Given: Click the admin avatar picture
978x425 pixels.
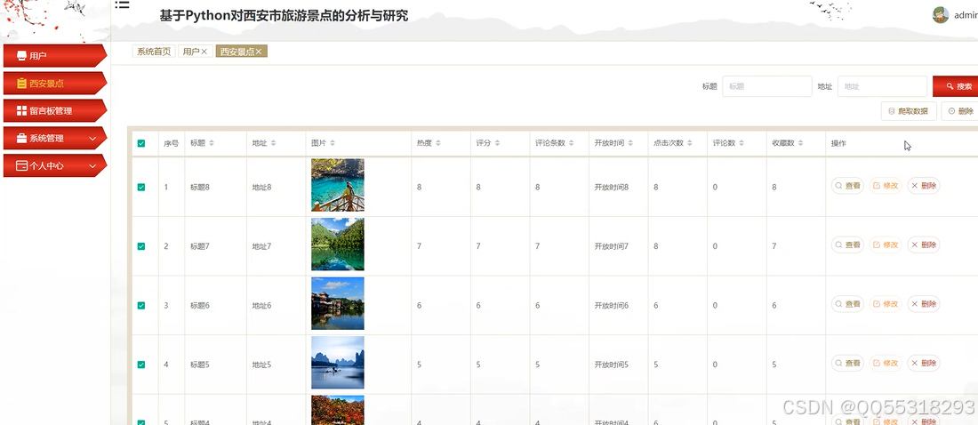Looking at the screenshot, I should click(x=941, y=15).
